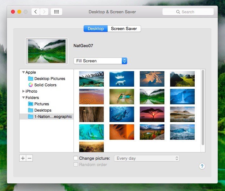Click the forward arrow navigation button

pyautogui.click(x=44, y=12)
